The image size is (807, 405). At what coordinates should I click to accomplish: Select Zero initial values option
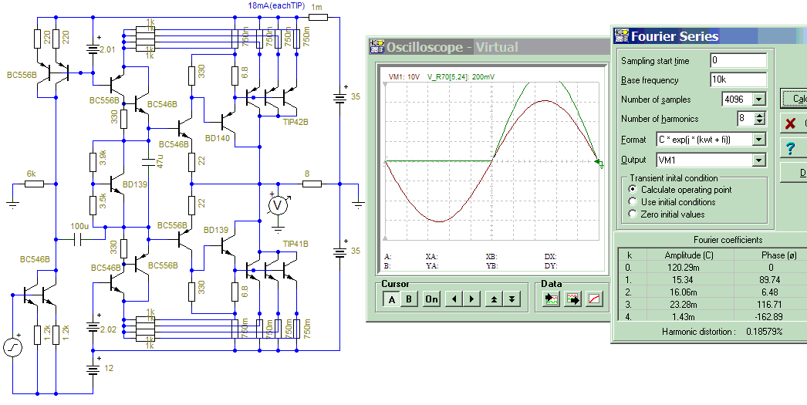click(x=633, y=214)
